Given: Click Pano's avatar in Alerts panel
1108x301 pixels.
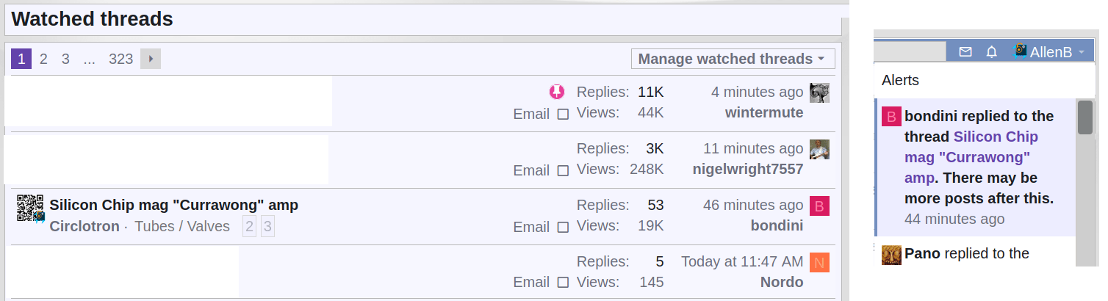Looking at the screenshot, I should click(891, 255).
